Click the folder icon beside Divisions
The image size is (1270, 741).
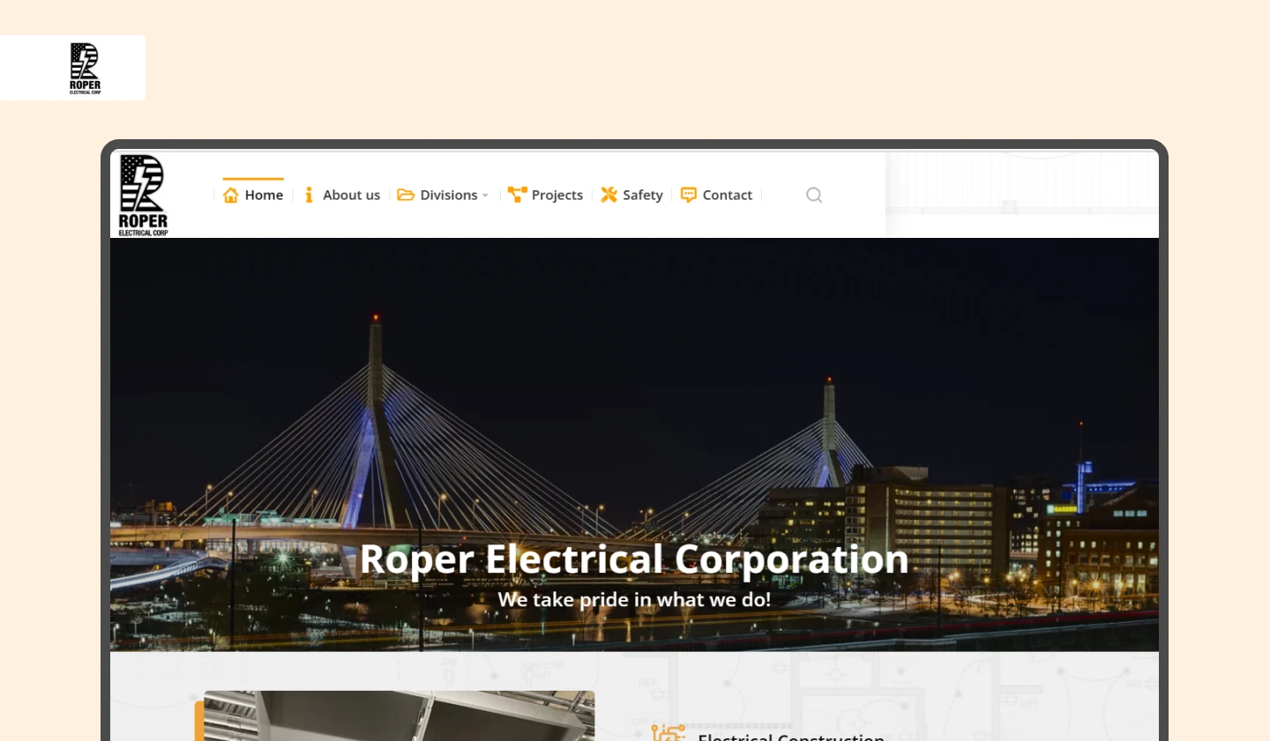406,195
